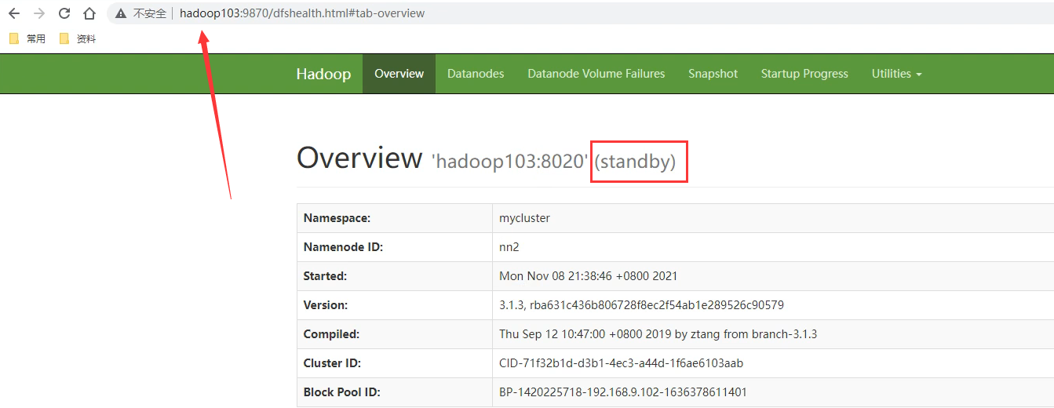Open the Datanodes tab
This screenshot has width=1054, height=408.
pyautogui.click(x=476, y=74)
